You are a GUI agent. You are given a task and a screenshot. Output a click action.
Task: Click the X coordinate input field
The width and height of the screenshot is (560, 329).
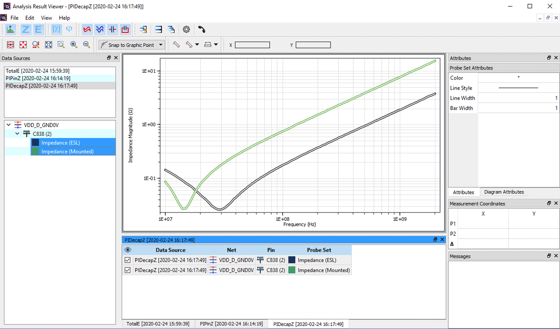pyautogui.click(x=252, y=45)
